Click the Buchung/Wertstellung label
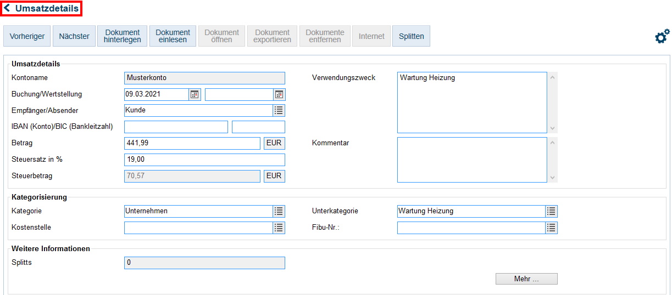Screen dimensions: 672x295 coord(47,94)
